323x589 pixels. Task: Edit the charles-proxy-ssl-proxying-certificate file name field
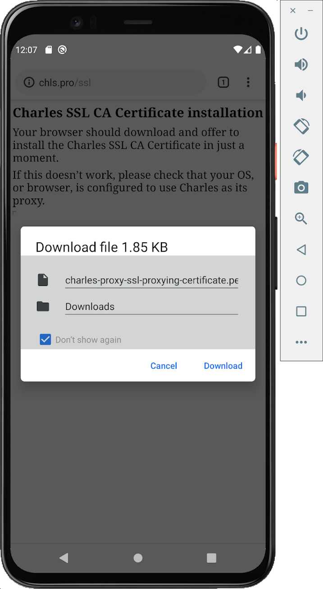click(x=151, y=281)
